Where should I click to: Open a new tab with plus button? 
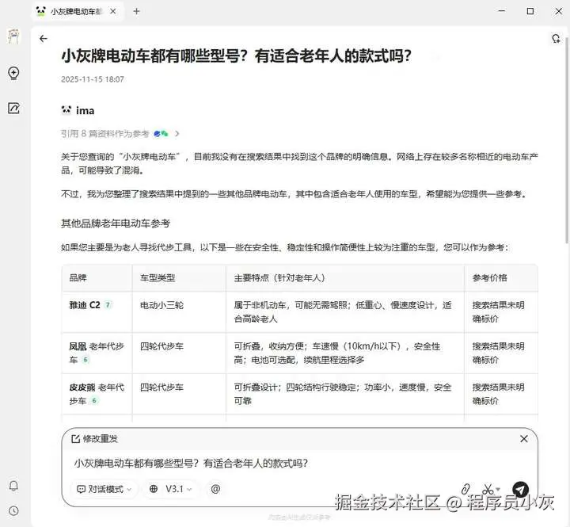click(x=136, y=11)
